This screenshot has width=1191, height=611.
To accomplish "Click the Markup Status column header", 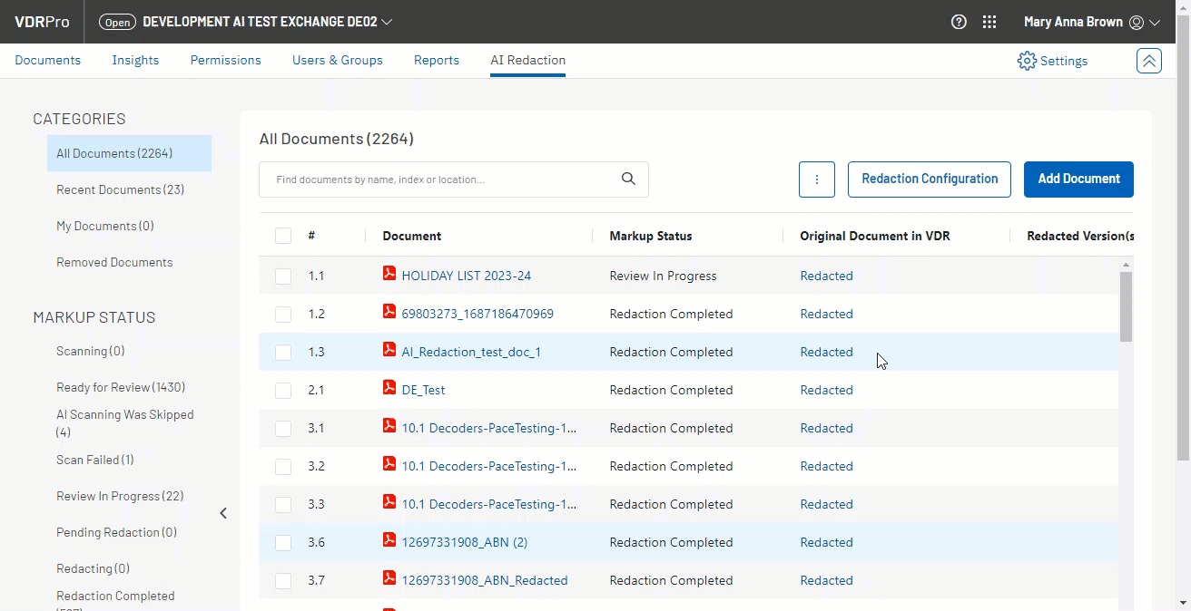I will click(x=651, y=236).
